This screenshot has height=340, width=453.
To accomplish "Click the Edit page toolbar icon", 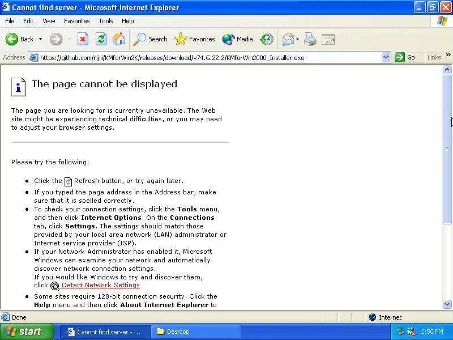I will click(x=328, y=39).
